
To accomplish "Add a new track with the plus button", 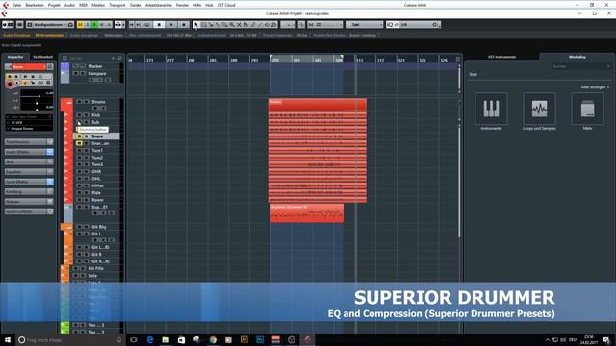I will 113,58.
